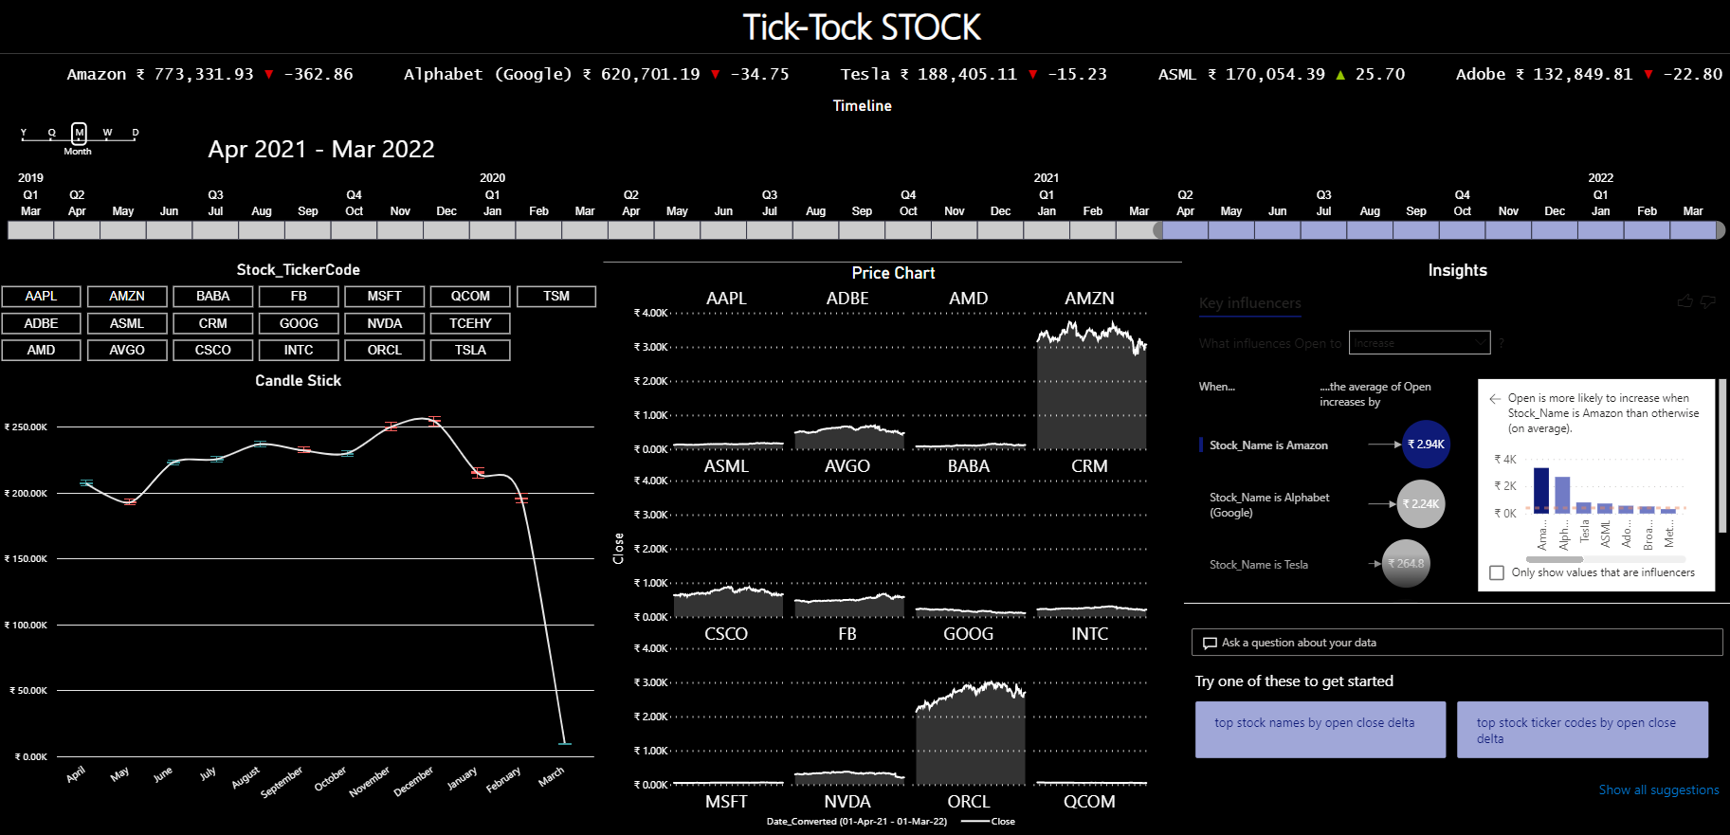Click the AVGO price chart panel
This screenshot has height=835, width=1730.
847,548
